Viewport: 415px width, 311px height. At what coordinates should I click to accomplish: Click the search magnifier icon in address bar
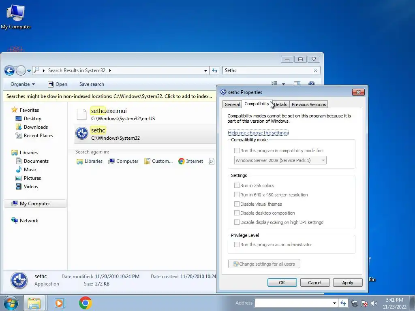[36, 70]
